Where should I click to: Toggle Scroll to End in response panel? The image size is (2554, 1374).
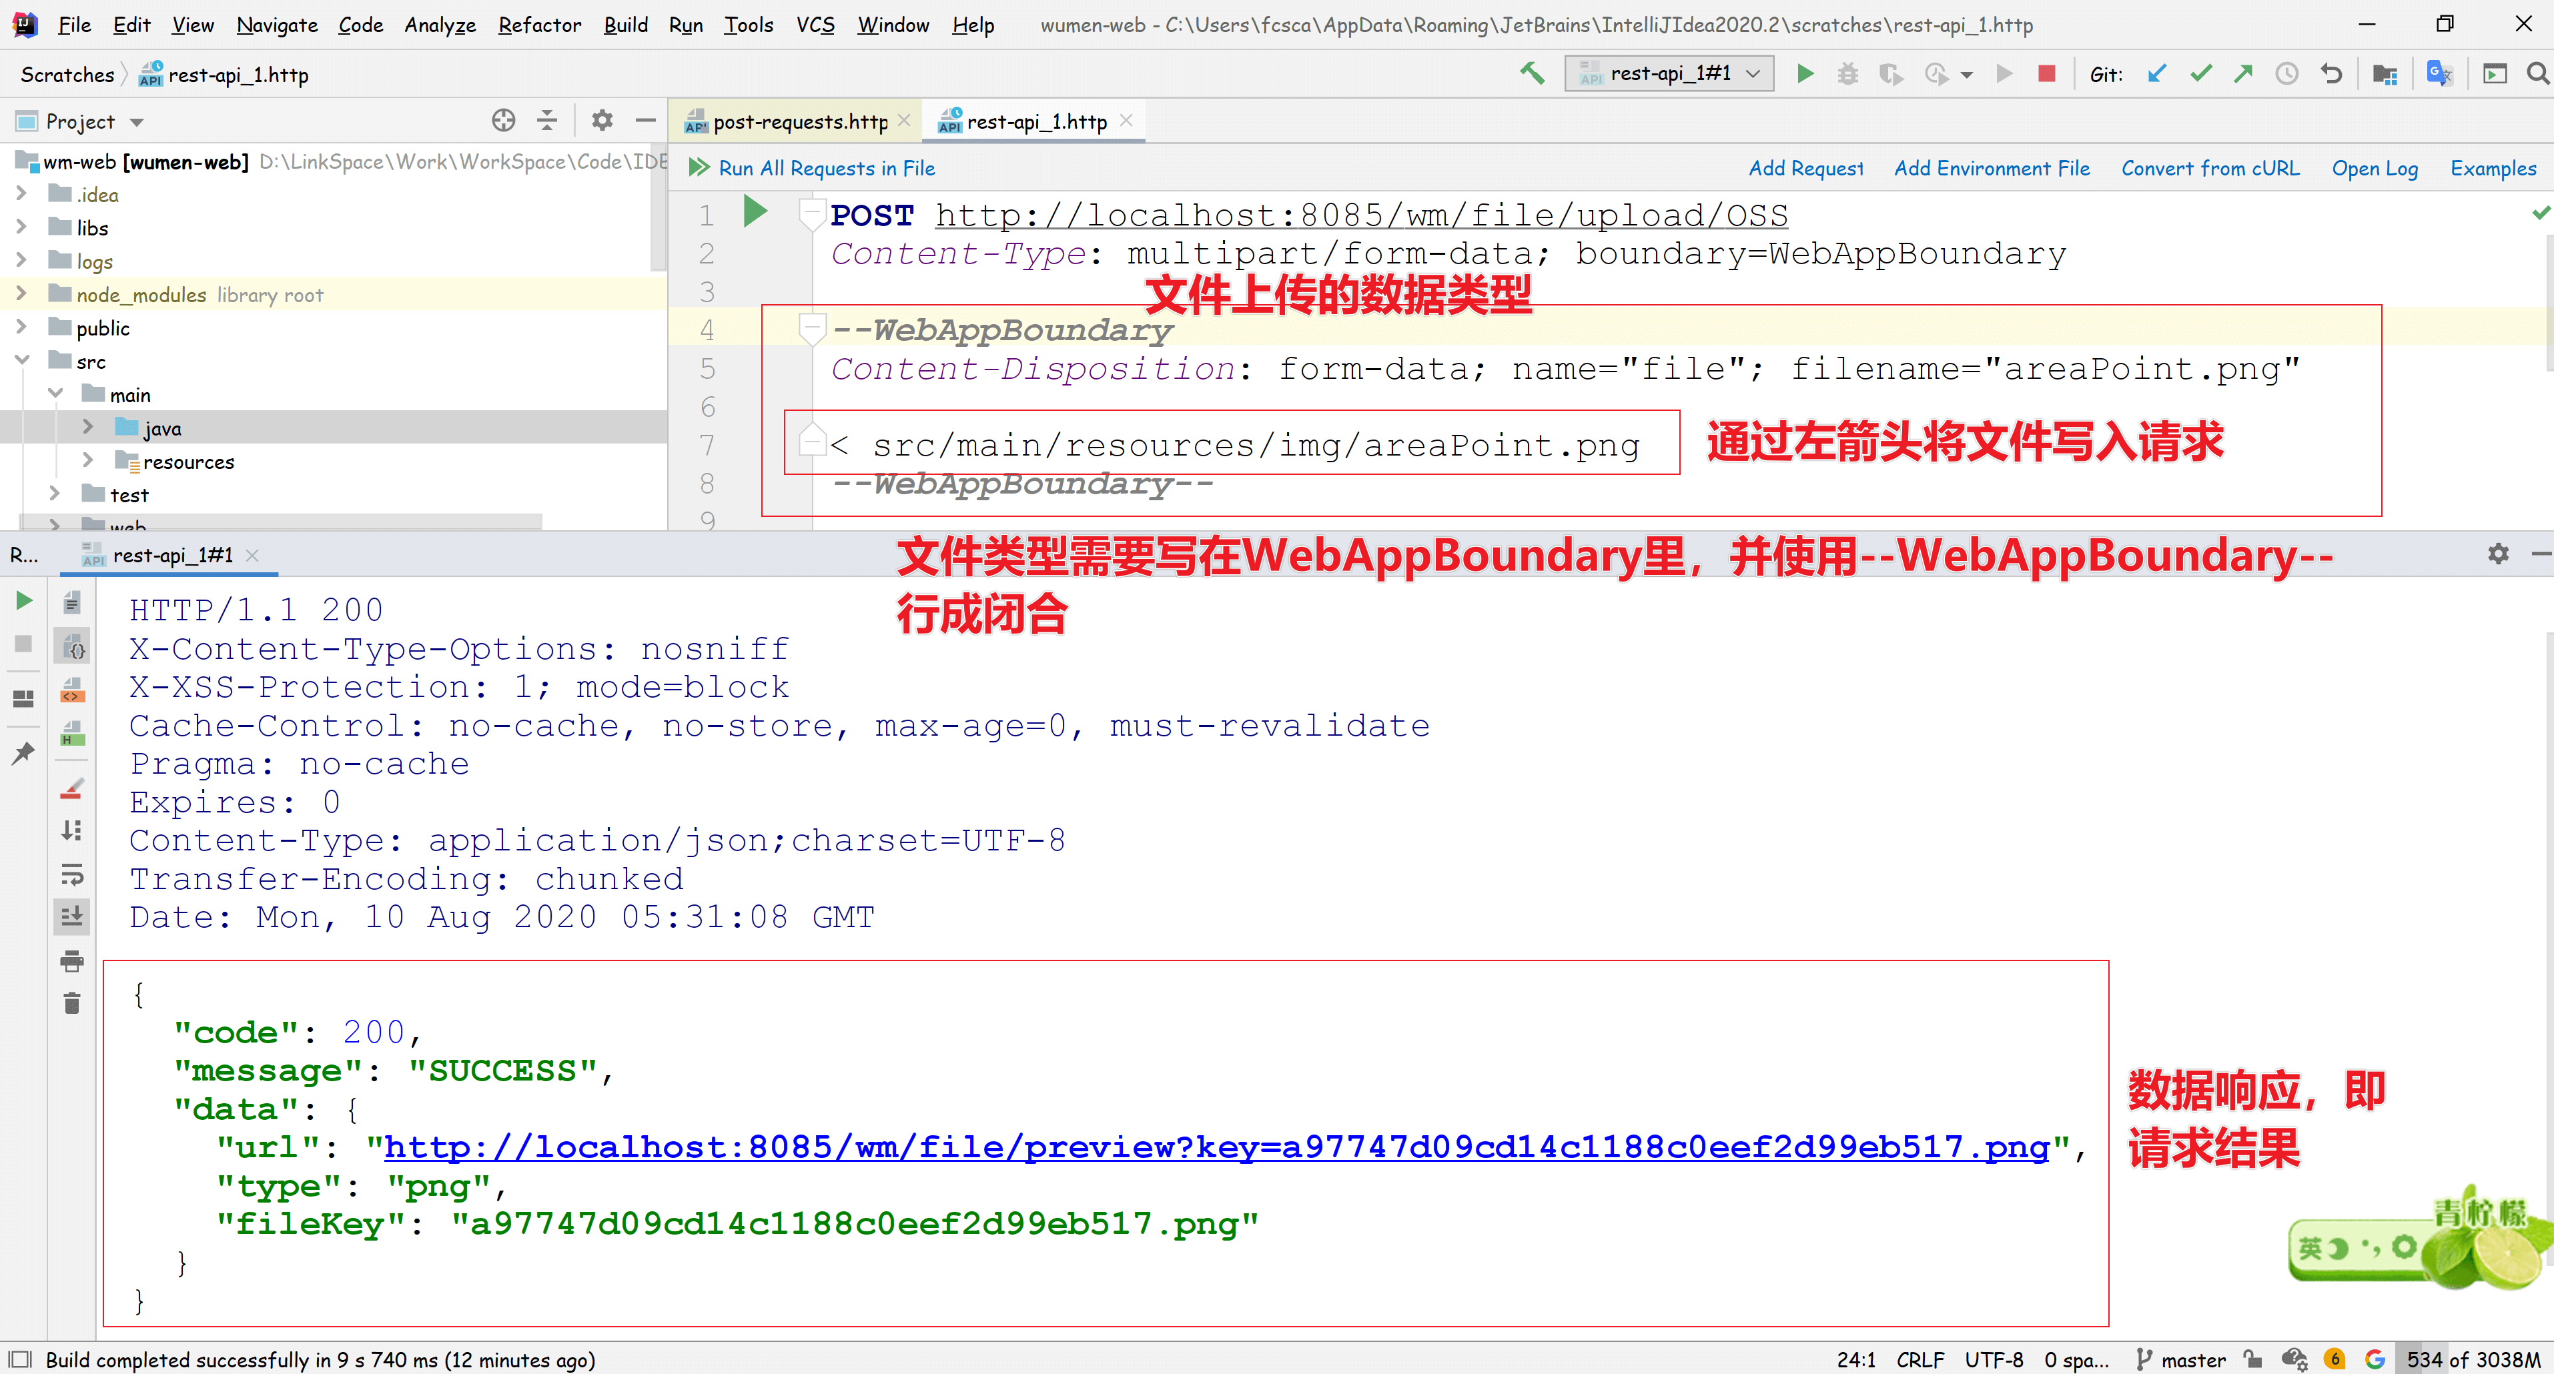(x=71, y=917)
